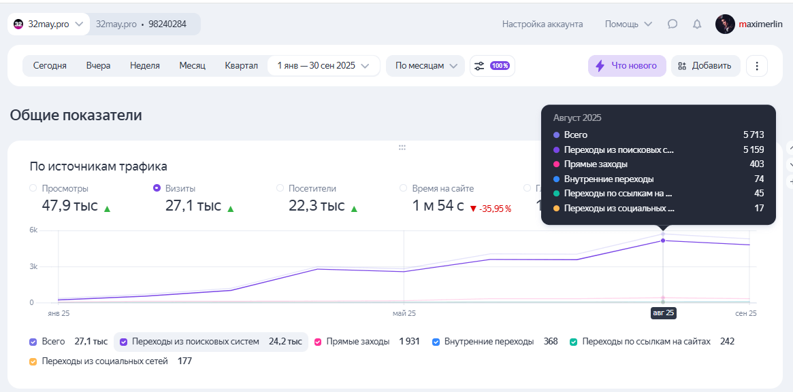Toggle Переходы из социальных сетей checkbox
The width and height of the screenshot is (793, 392).
point(33,361)
